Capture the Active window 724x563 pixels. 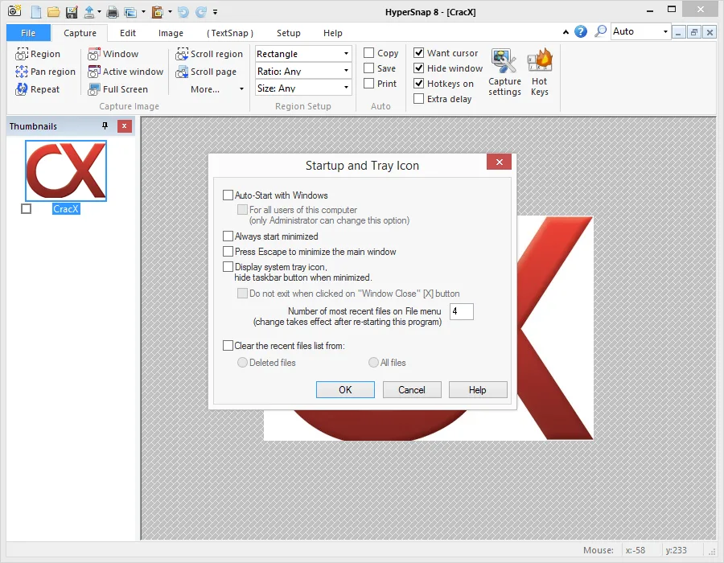(x=125, y=72)
